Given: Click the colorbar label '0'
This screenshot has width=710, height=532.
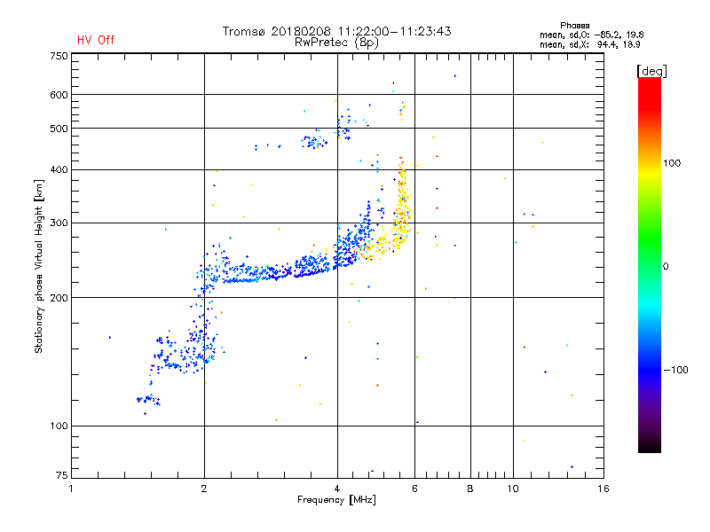Looking at the screenshot, I should (x=666, y=267).
